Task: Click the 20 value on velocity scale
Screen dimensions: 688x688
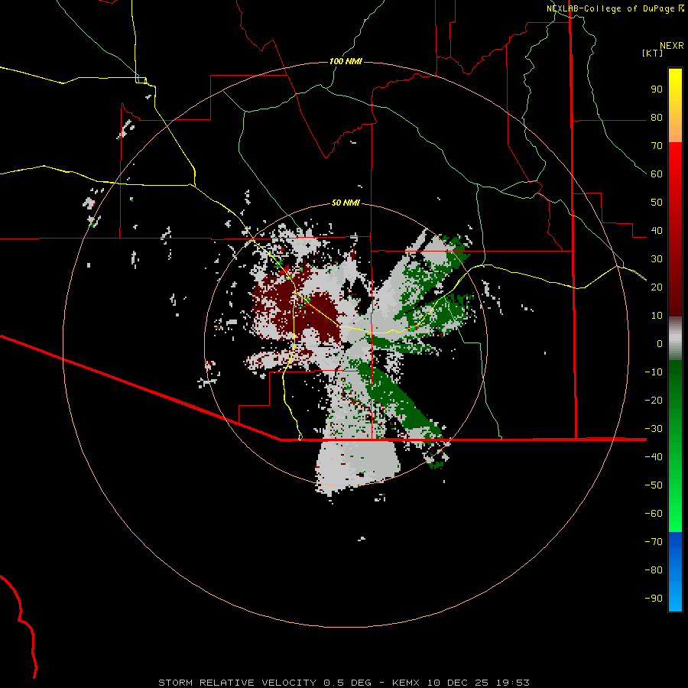Action: click(657, 287)
